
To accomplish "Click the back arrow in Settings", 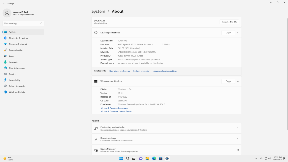I will pyautogui.click(x=3, y=4).
